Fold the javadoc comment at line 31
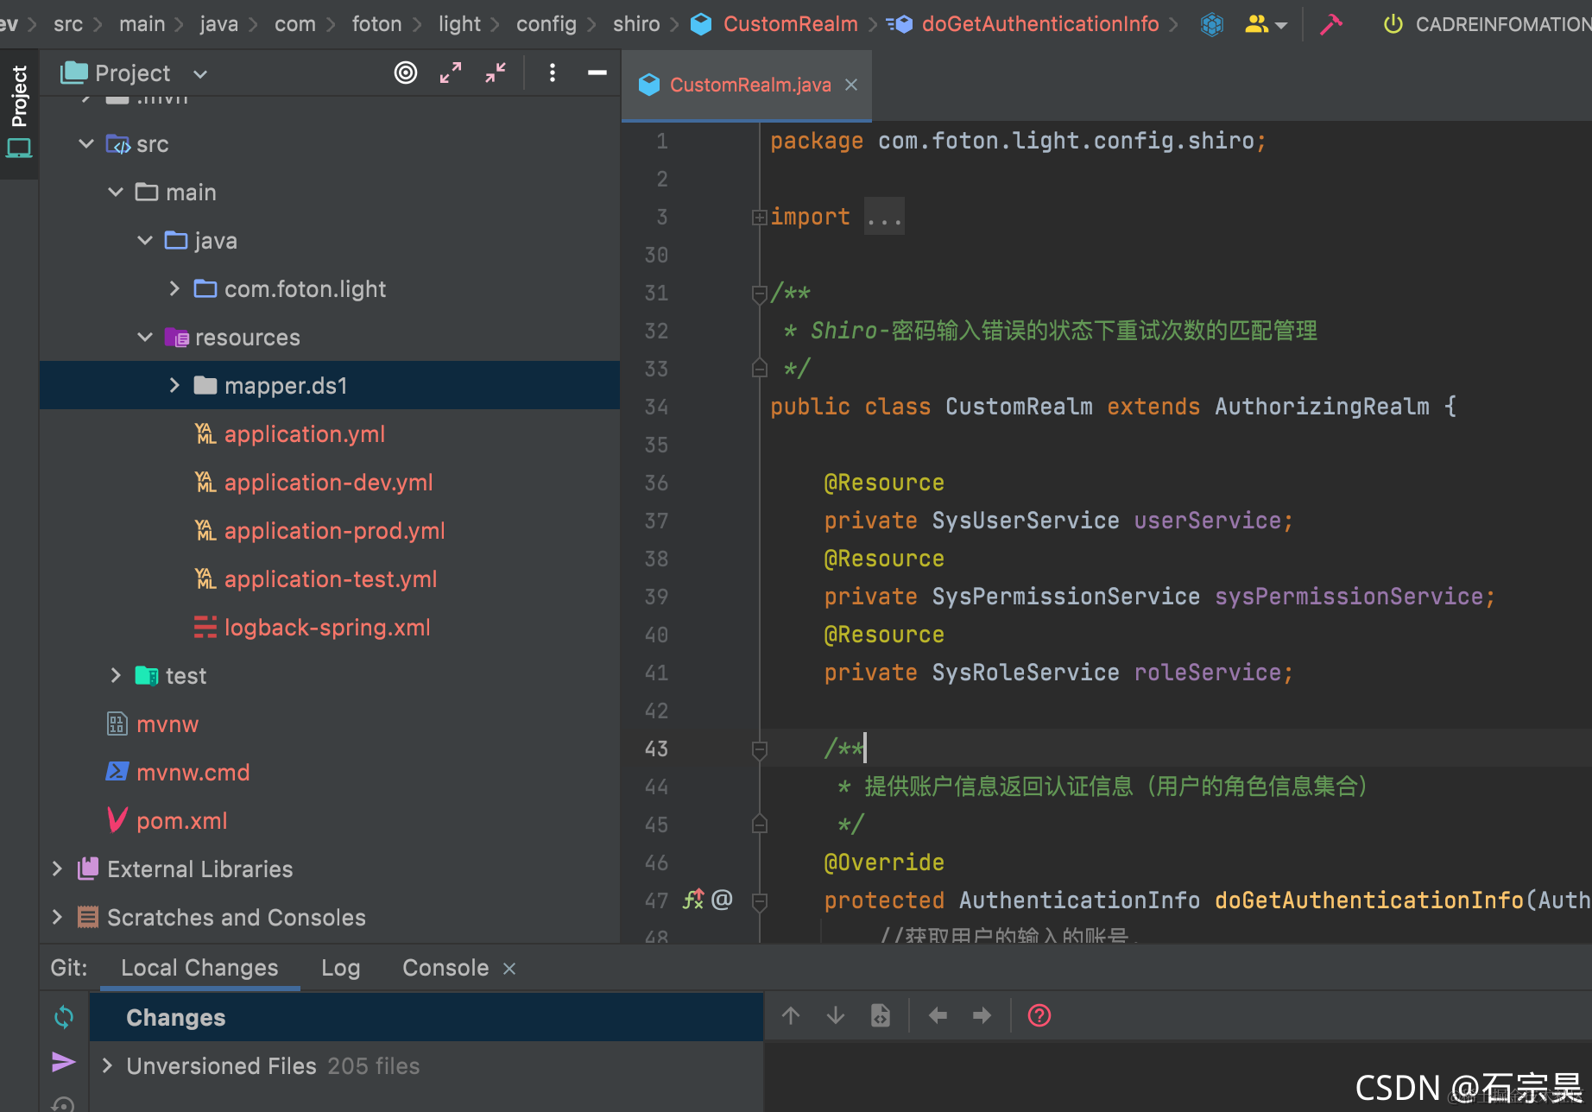The width and height of the screenshot is (1592, 1112). [760, 294]
